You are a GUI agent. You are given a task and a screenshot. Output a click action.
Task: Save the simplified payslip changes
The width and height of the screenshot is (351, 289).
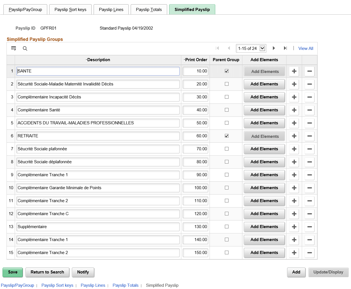(x=12, y=272)
